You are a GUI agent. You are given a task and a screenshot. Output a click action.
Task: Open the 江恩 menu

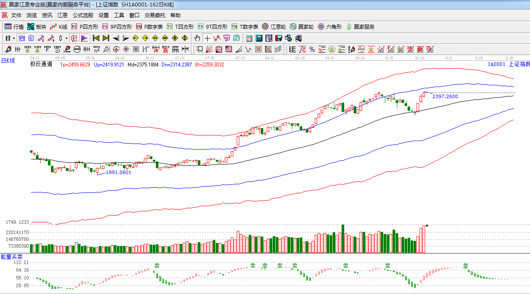point(63,15)
